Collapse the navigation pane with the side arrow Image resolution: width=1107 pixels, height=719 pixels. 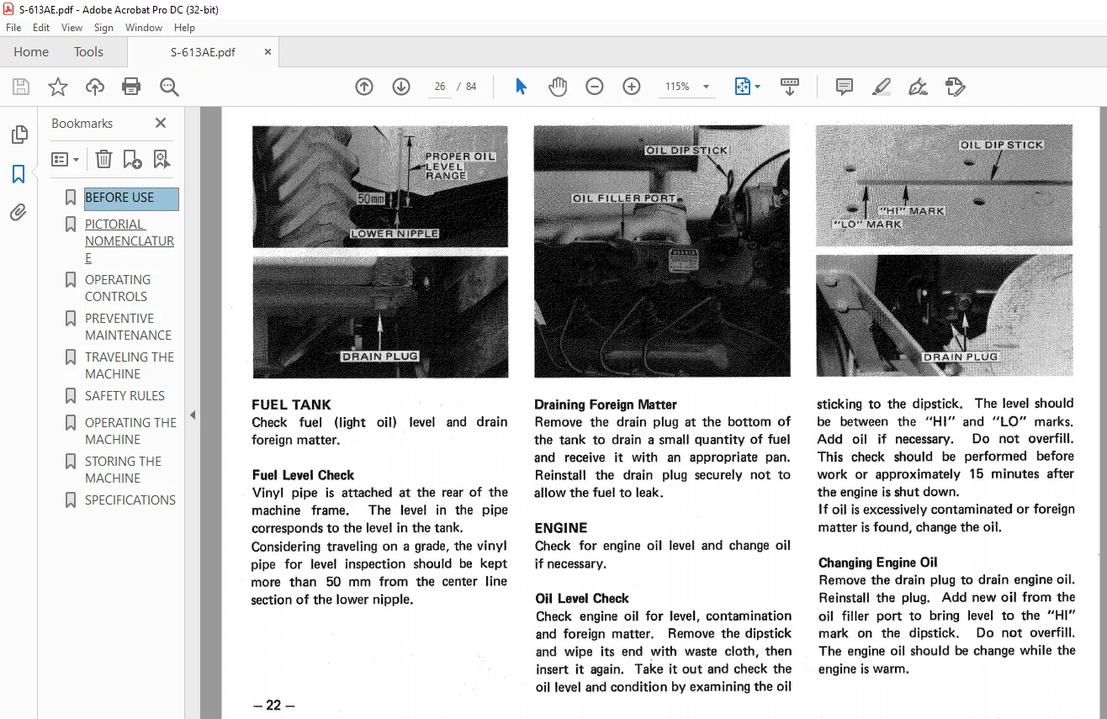193,415
